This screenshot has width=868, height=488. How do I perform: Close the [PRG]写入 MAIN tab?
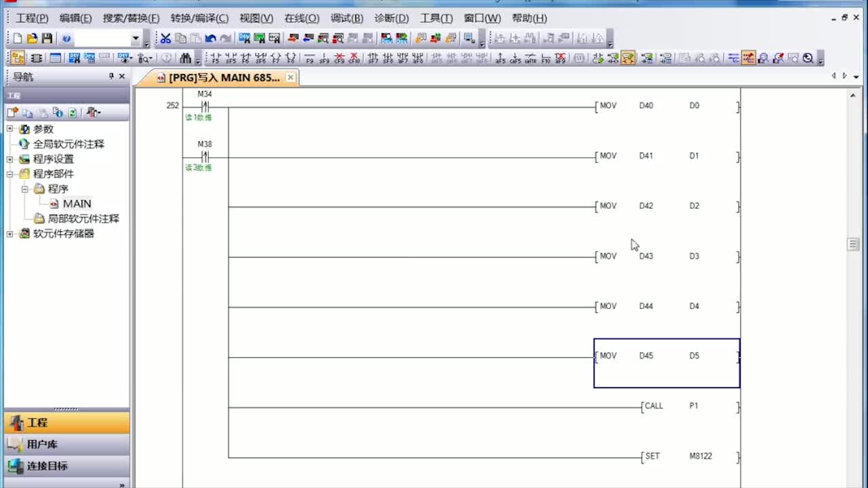[x=290, y=77]
